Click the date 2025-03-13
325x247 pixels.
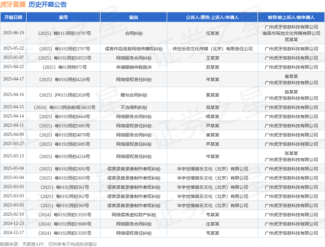coord(13,156)
